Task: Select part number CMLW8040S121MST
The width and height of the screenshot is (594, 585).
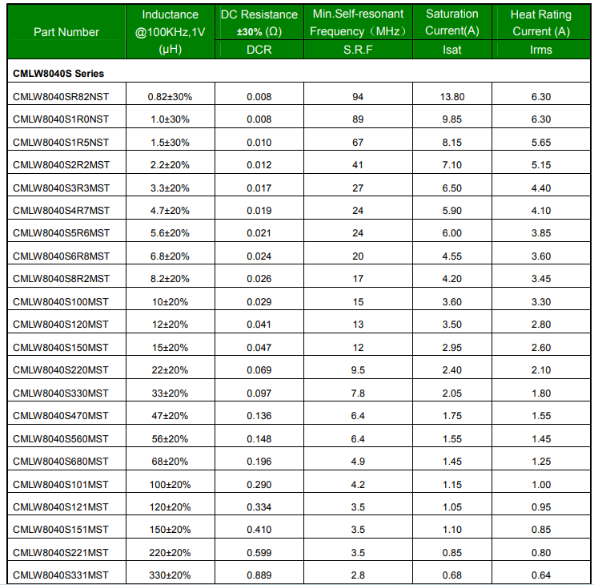Action: 61,507
